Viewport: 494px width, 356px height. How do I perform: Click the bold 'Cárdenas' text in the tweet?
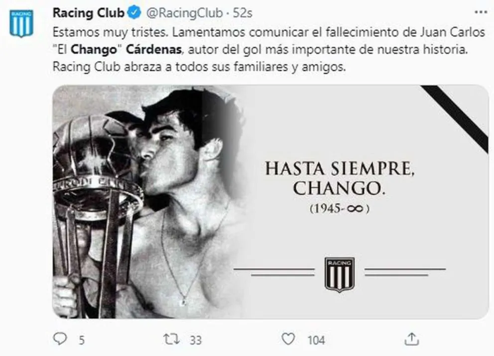154,49
